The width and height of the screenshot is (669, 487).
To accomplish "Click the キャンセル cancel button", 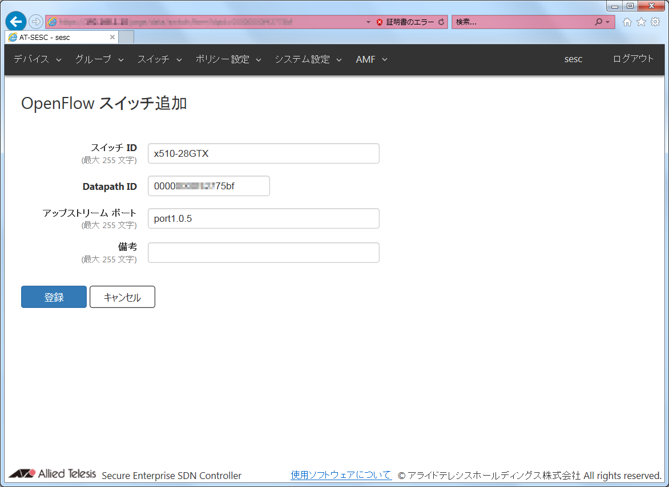I will (123, 297).
